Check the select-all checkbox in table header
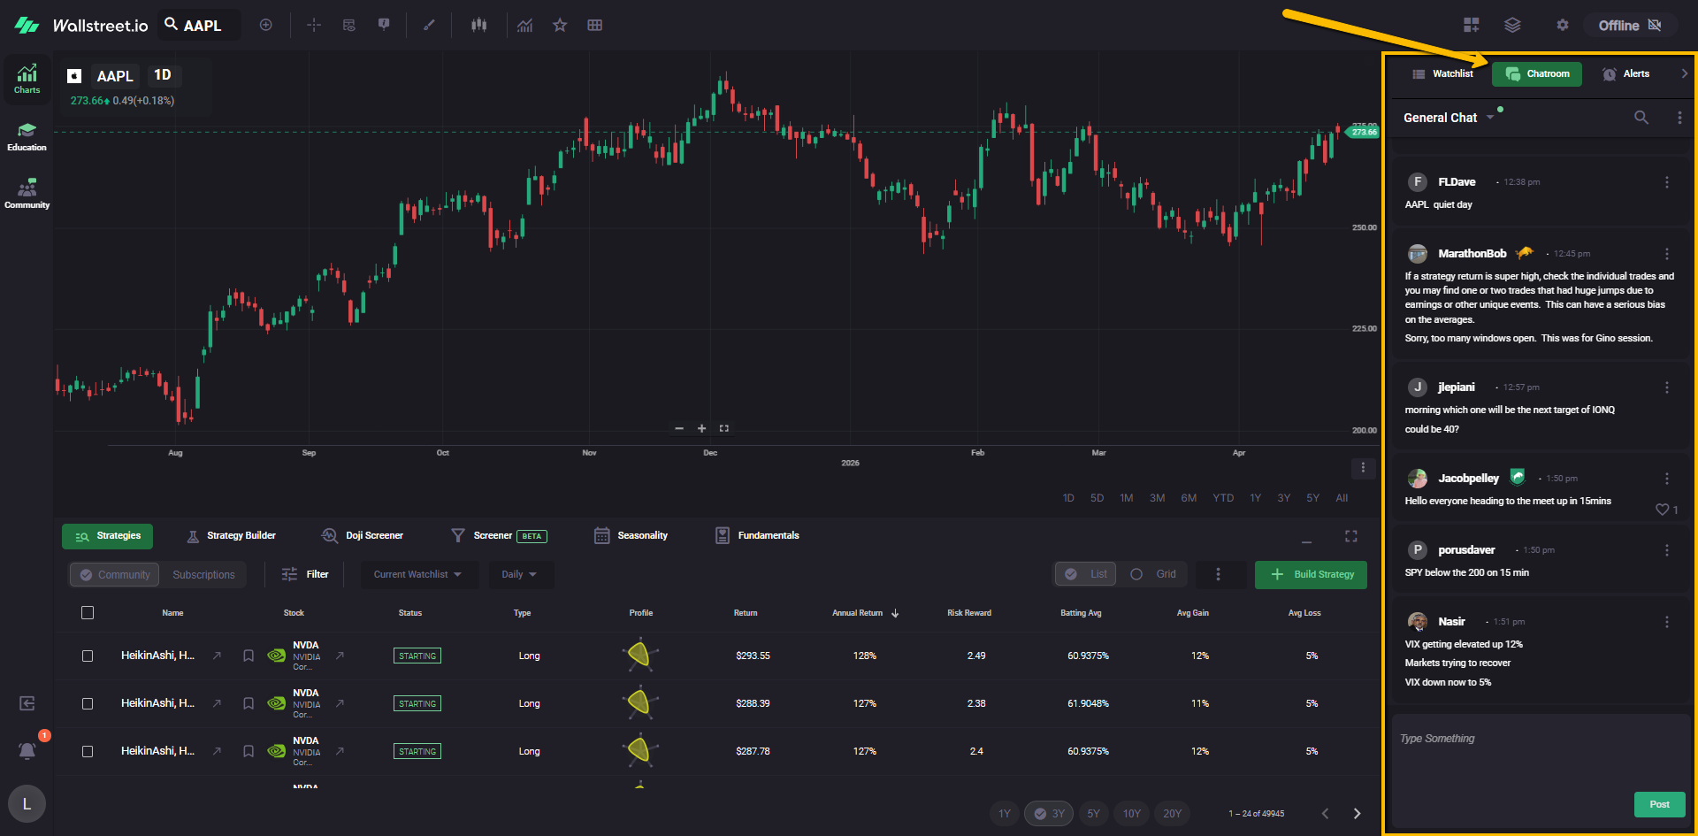This screenshot has width=1698, height=836. [x=88, y=613]
